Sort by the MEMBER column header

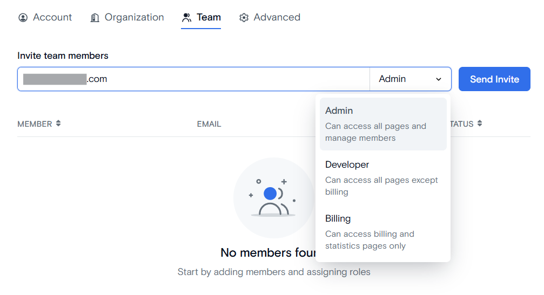coord(35,124)
